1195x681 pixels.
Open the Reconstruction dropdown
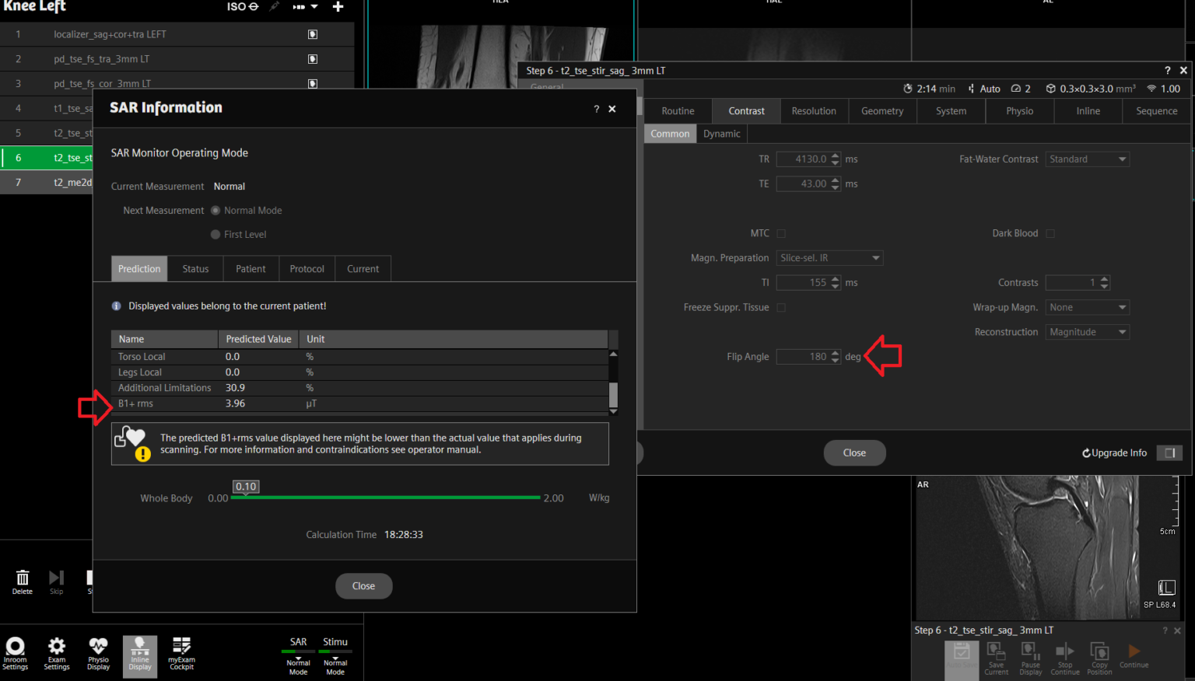coord(1087,332)
